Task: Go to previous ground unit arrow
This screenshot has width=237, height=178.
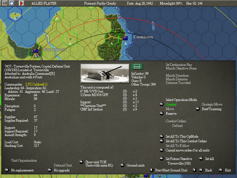Action: pyautogui.click(x=152, y=170)
